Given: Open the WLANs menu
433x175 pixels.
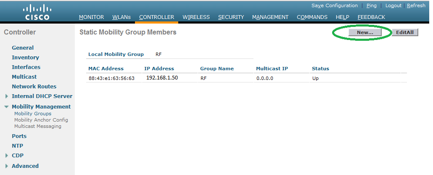Looking at the screenshot, I should point(121,17).
